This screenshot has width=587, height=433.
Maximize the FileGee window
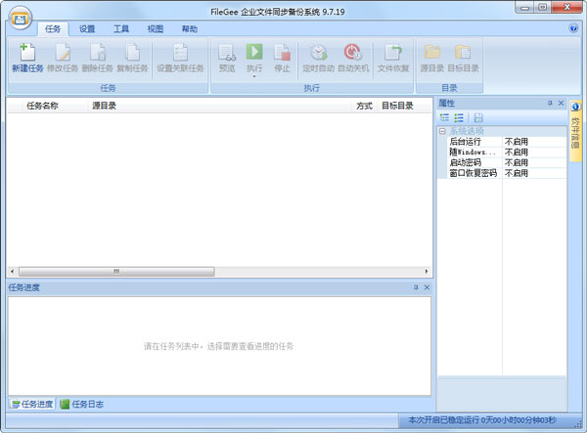pos(542,7)
